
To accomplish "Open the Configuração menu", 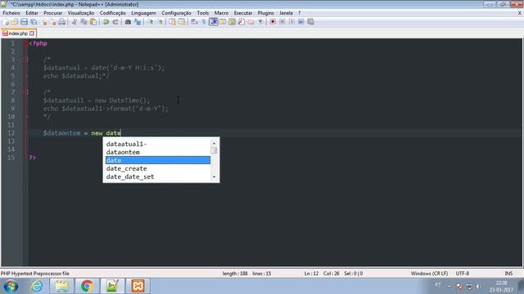I will (177, 13).
